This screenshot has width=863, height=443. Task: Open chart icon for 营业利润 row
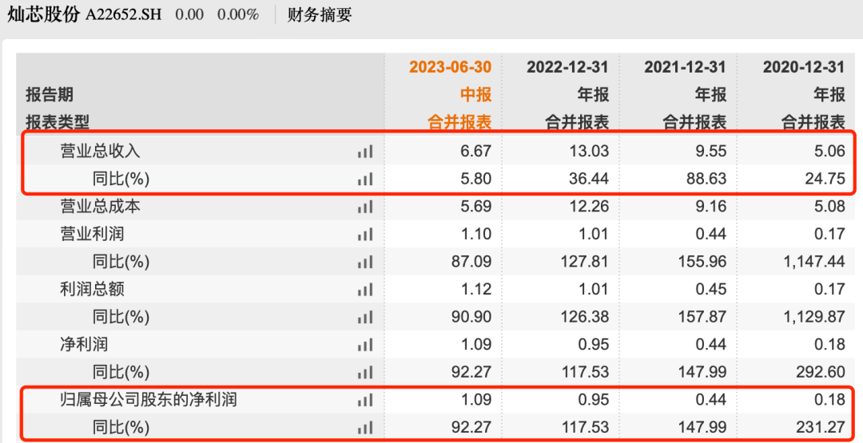click(x=365, y=234)
